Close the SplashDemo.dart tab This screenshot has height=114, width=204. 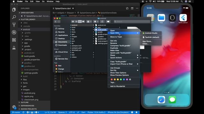[x=73, y=9]
